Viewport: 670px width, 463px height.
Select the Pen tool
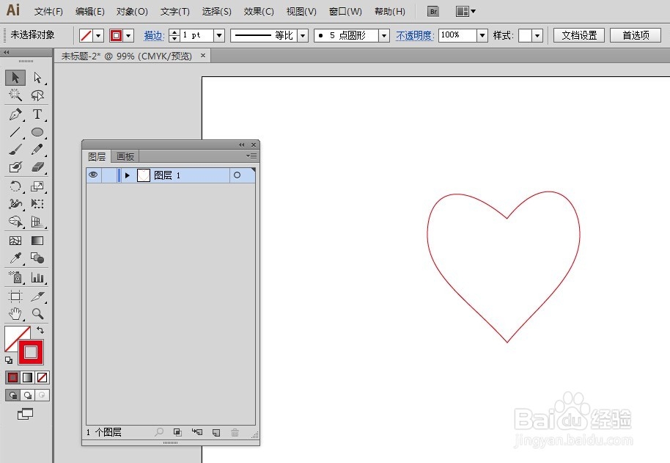coord(15,114)
